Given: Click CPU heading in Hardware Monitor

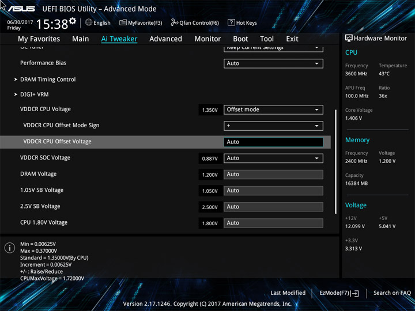Looking at the screenshot, I should (x=351, y=52).
